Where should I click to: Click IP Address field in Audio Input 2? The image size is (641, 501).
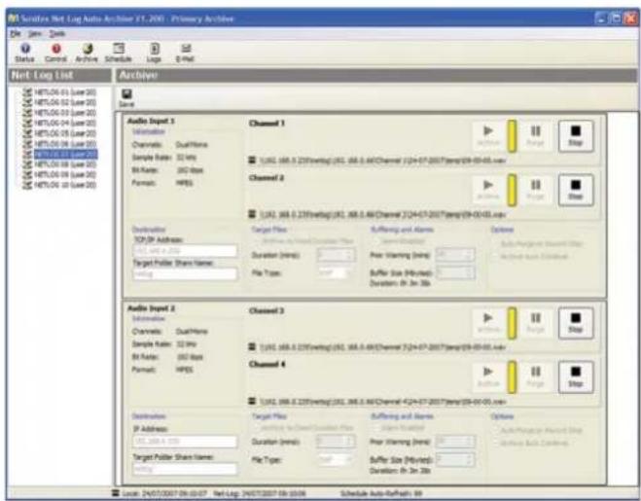point(185,441)
